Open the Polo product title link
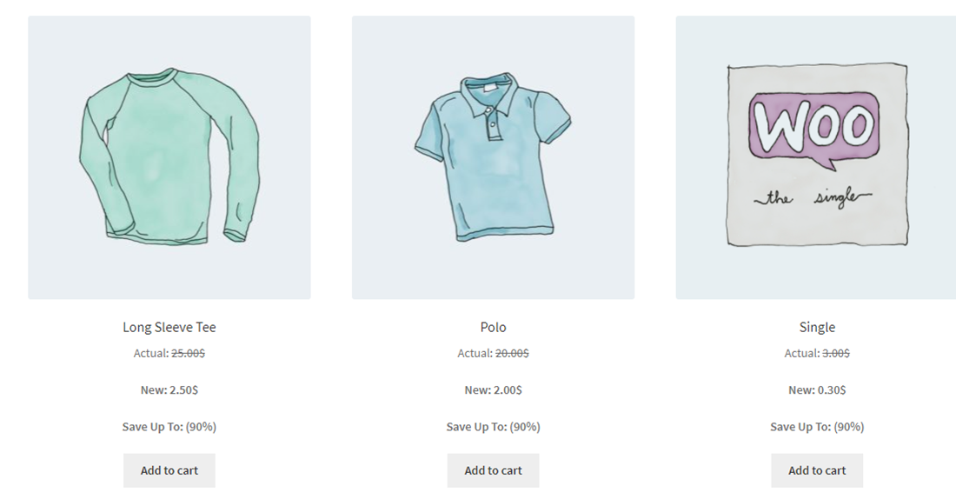 pyautogui.click(x=493, y=327)
